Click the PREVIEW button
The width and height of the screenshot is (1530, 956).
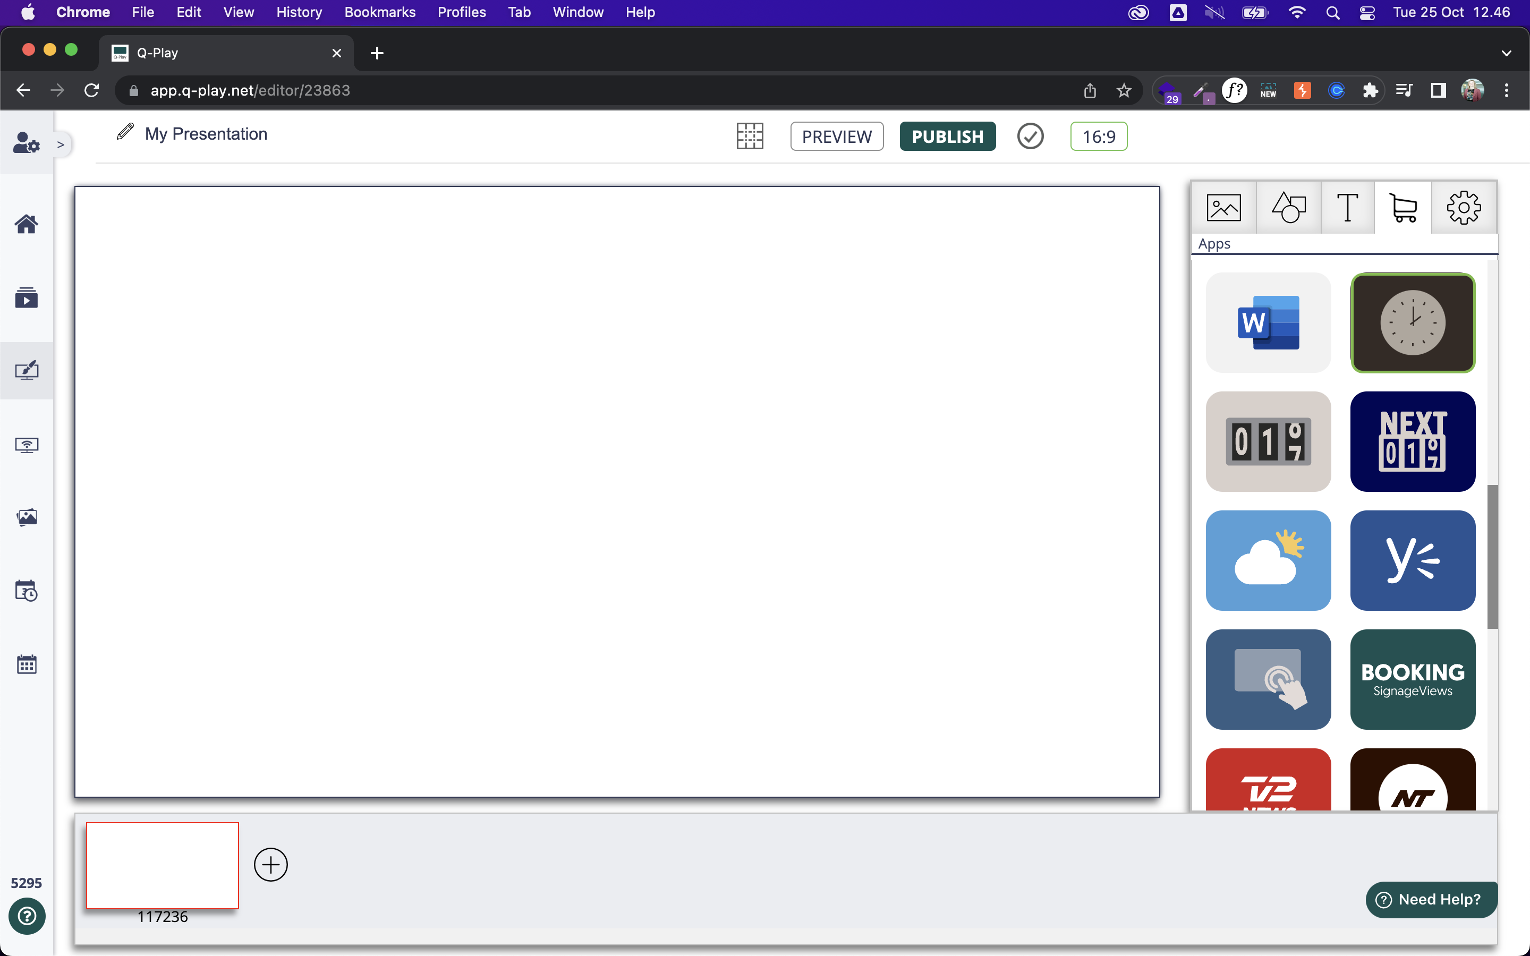(836, 135)
